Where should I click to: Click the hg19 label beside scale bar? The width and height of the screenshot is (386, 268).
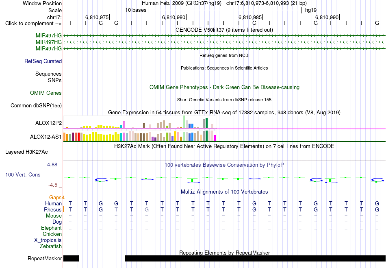[x=311, y=10]
